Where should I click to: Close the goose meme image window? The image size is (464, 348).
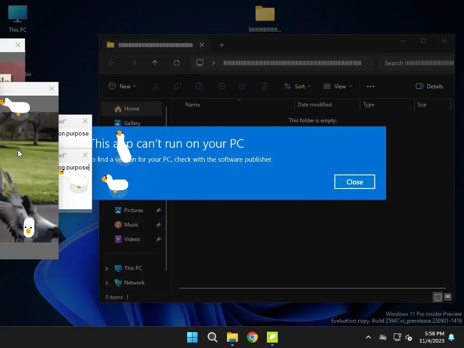52,88
